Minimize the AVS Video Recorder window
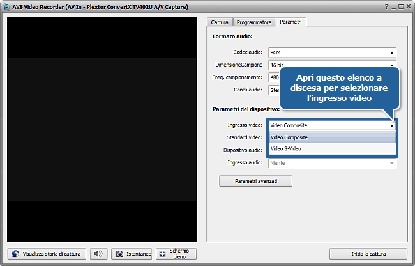 394,7
